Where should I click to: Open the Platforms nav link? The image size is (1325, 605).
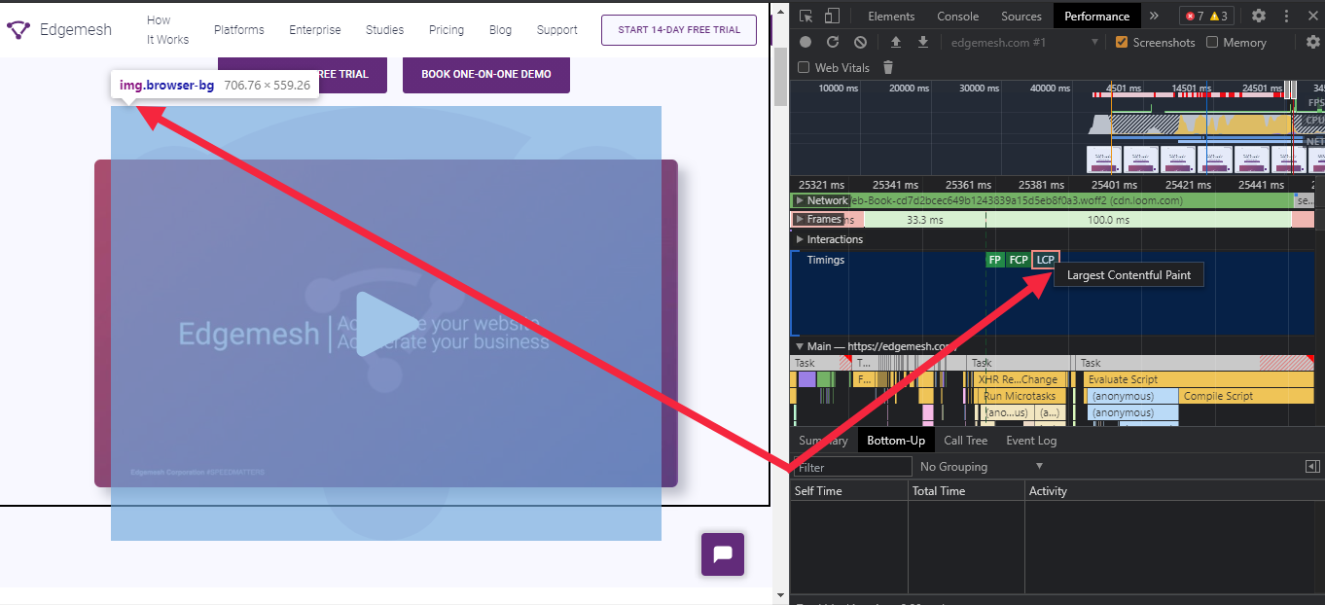click(x=239, y=30)
